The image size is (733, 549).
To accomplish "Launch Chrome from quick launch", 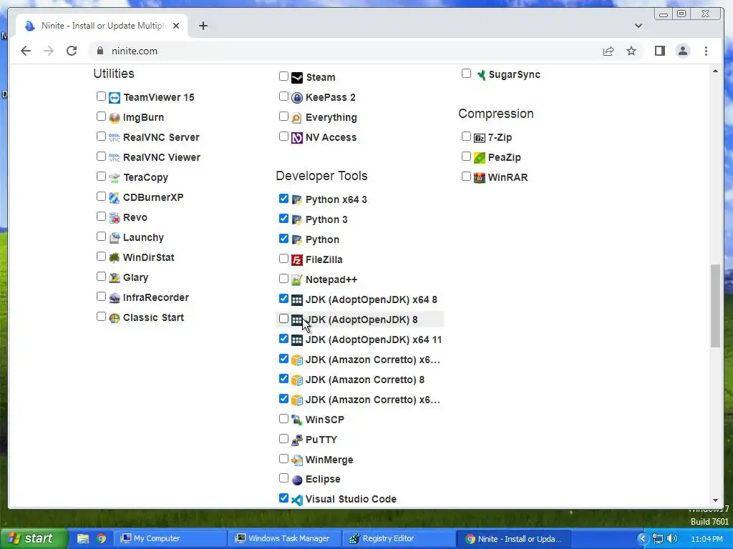I will [101, 539].
